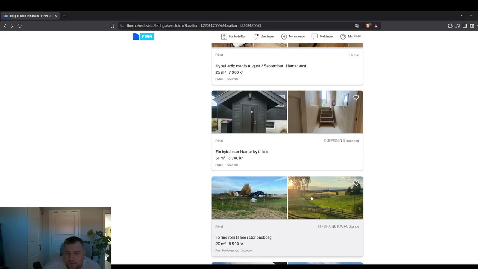This screenshot has width=478, height=269.
Task: Open listing Fin hybel nær Hamar by til leie
Action: click(242, 152)
